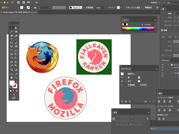The height and width of the screenshot is (134, 179).
Task: Select the Lasso tool
Action: [x=16, y=32]
